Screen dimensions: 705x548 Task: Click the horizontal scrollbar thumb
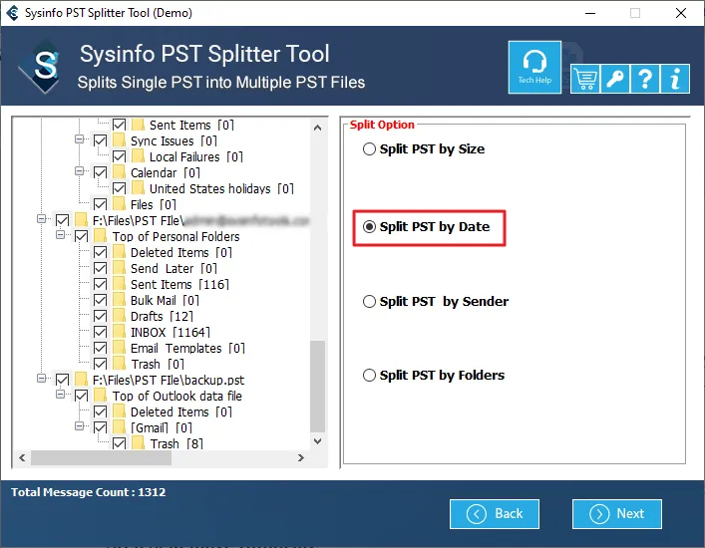pyautogui.click(x=101, y=457)
